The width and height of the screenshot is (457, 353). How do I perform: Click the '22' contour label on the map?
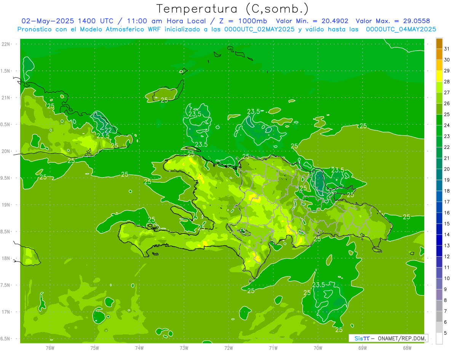tap(109, 130)
